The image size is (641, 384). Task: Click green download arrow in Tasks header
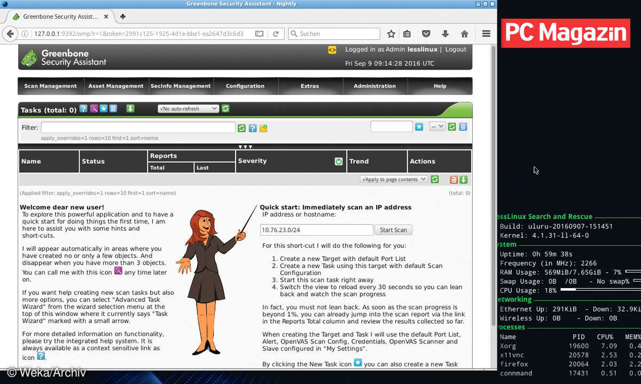click(130, 109)
